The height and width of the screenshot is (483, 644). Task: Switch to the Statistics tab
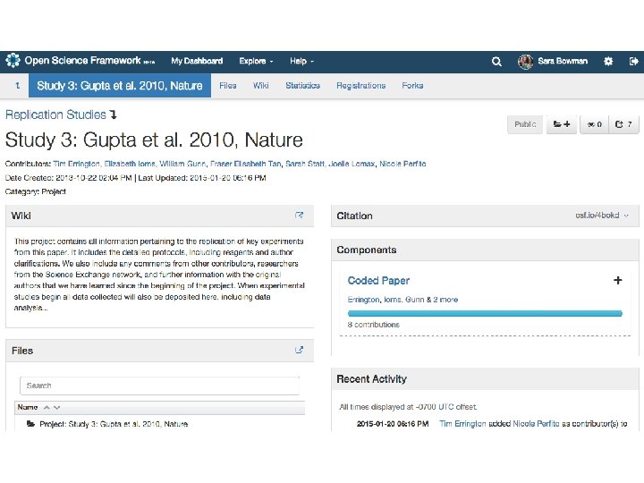pyautogui.click(x=302, y=86)
